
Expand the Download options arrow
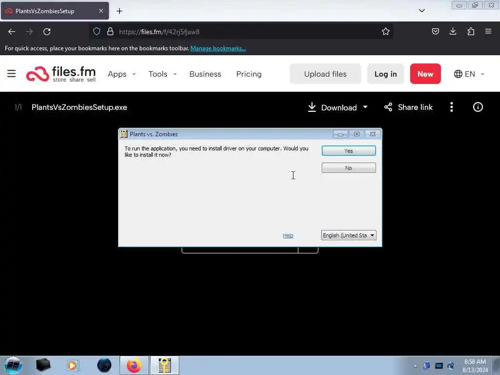pyautogui.click(x=365, y=107)
